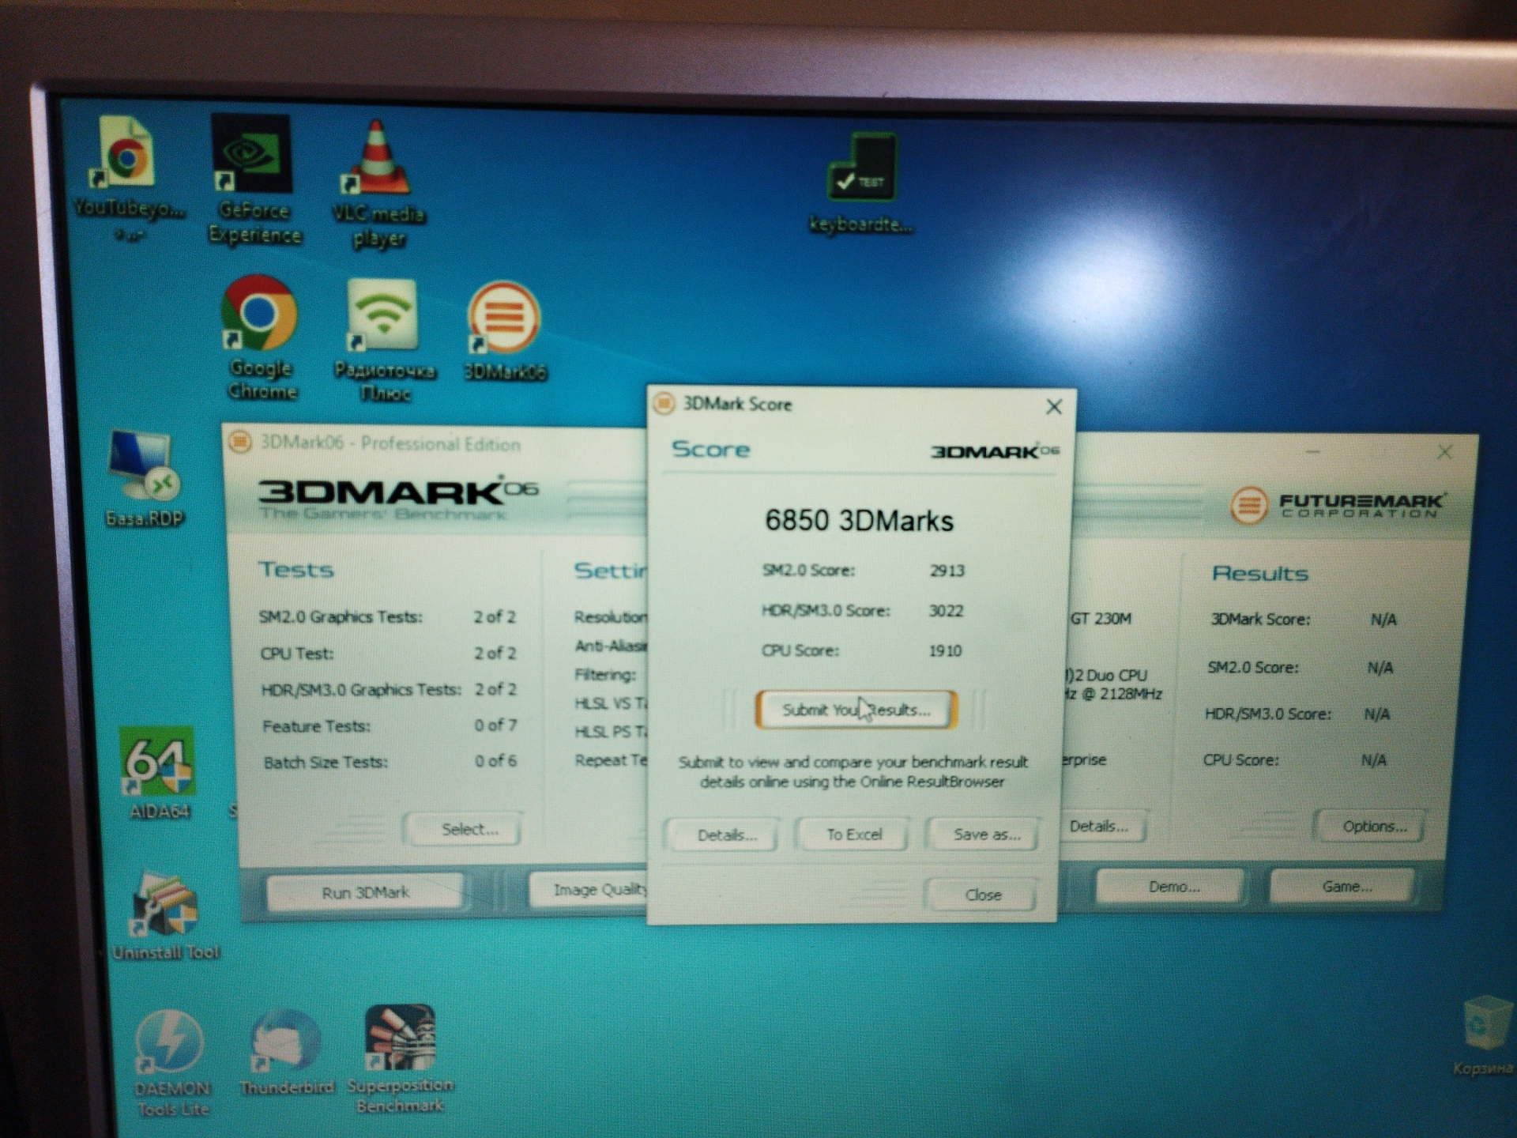Click CPU Test 2 of 2 value
Image resolution: width=1517 pixels, height=1138 pixels.
tap(495, 653)
